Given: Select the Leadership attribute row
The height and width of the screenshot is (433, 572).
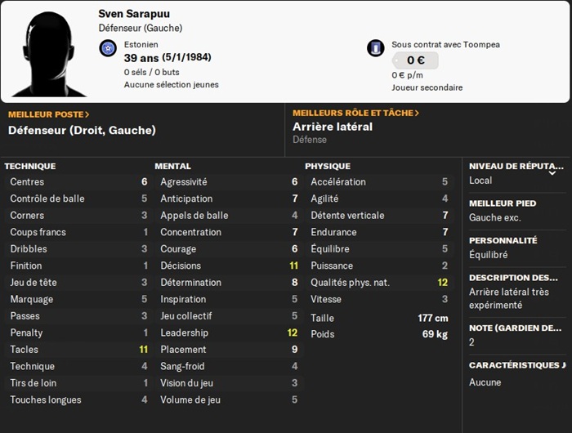Looking at the screenshot, I should 228,333.
